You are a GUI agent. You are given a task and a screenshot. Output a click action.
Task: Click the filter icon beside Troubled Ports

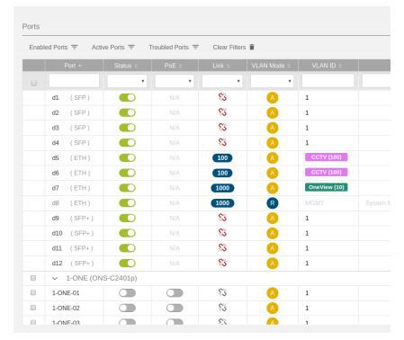195,47
